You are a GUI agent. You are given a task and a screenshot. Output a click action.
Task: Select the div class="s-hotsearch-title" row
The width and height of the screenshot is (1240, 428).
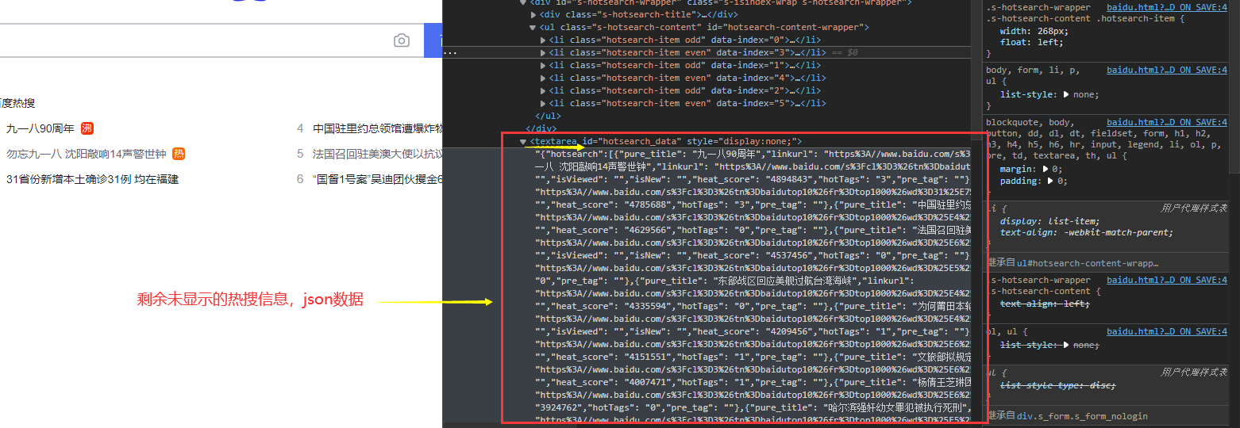638,14
